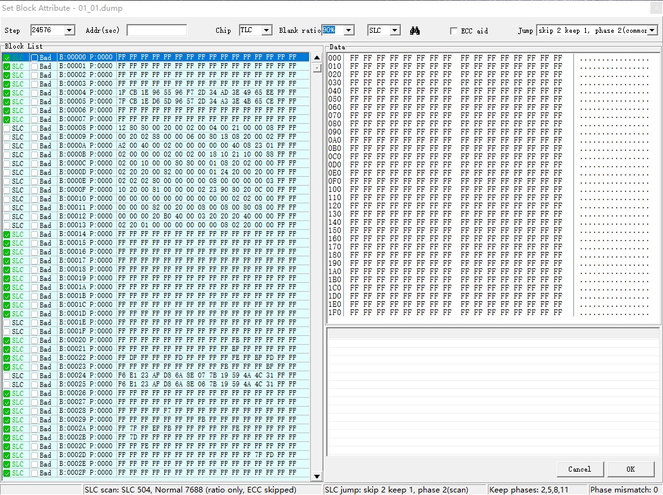Toggle green SLC check for block B:0002F
This screenshot has width=663, height=495.
click(7, 473)
